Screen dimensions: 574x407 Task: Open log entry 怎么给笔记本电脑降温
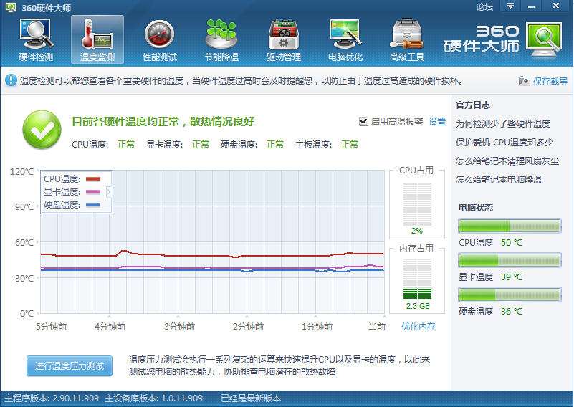click(x=498, y=180)
